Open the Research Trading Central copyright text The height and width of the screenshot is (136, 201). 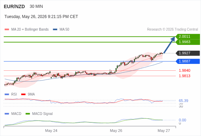click(172, 30)
